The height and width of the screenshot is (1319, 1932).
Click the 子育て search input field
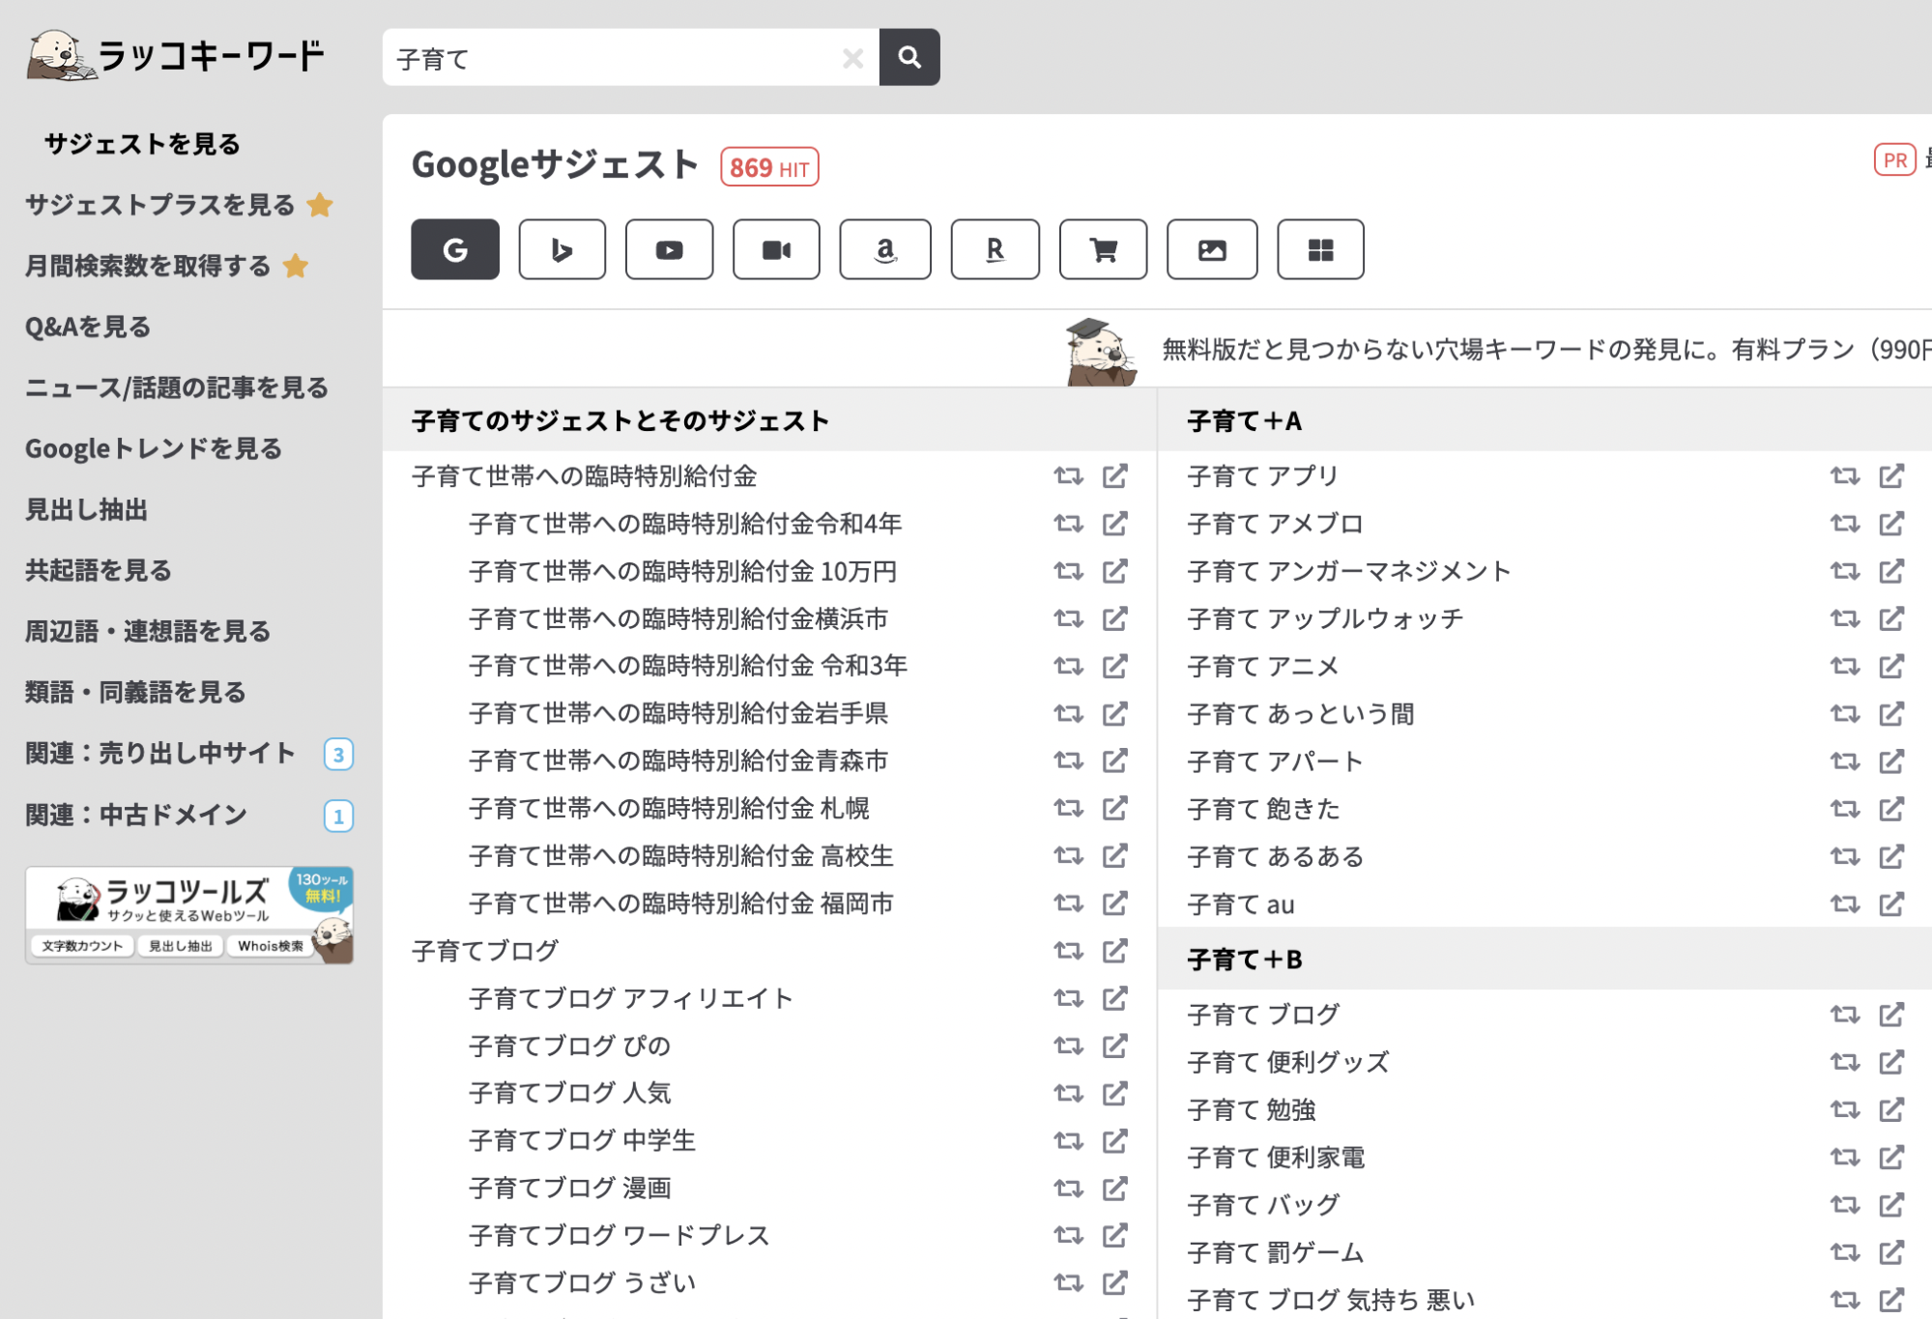pyautogui.click(x=609, y=58)
